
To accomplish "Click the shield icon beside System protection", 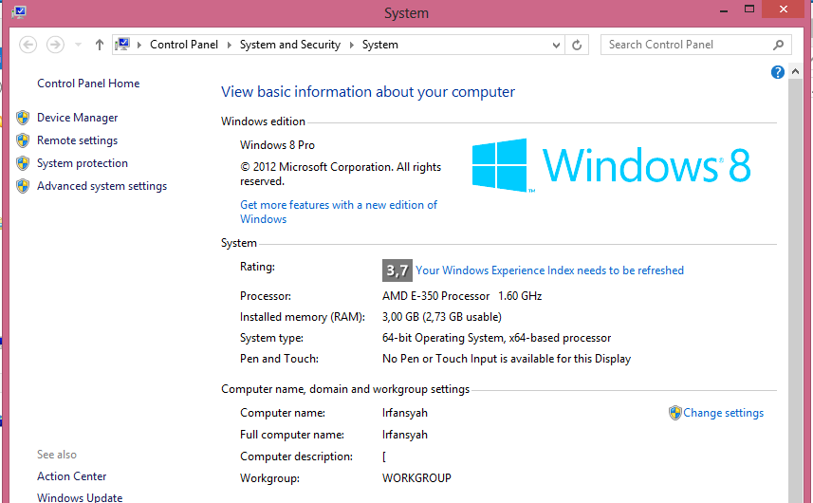I will [x=23, y=163].
